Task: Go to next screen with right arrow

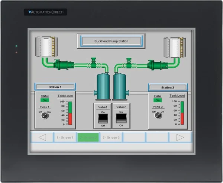Action: pyautogui.click(x=180, y=138)
